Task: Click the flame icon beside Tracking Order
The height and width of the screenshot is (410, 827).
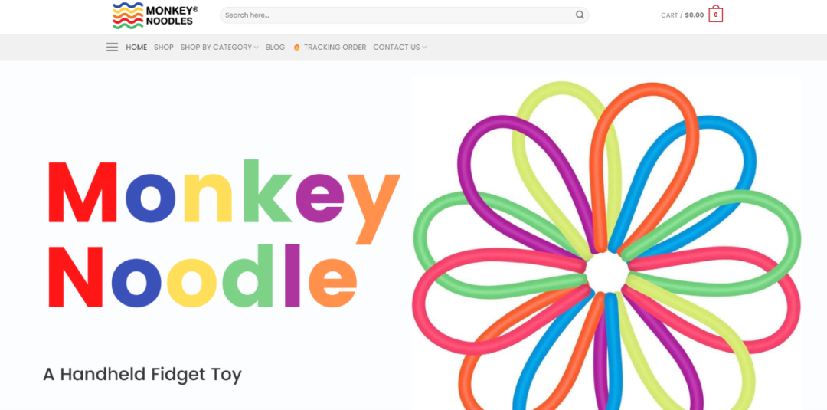Action: (x=296, y=47)
